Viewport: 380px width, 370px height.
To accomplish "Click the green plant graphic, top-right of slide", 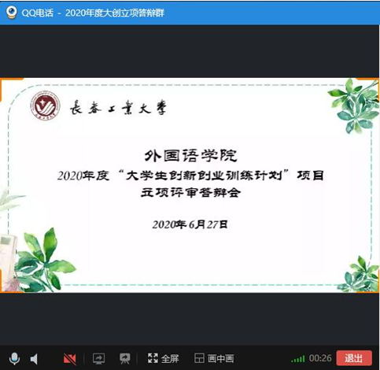I will [x=354, y=105].
